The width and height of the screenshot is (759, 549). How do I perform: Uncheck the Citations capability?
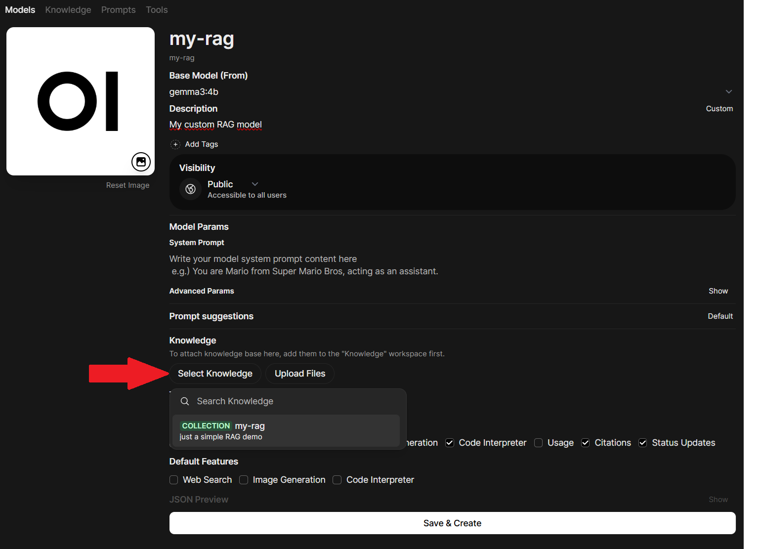pos(586,443)
